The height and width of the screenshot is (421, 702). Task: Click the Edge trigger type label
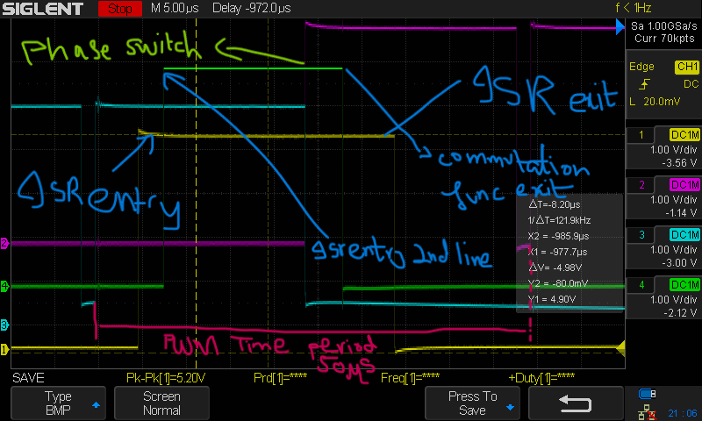pyautogui.click(x=641, y=67)
